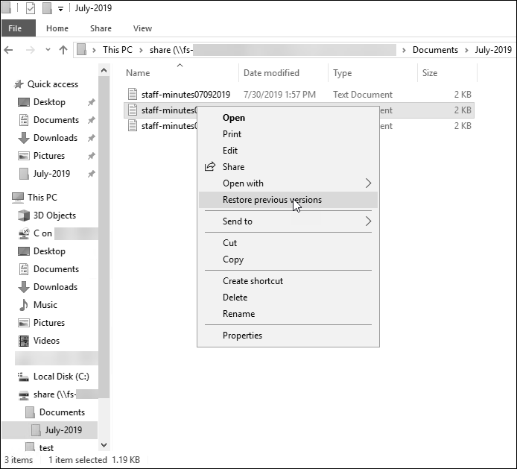Switch to the View ribbon tab
517x469 pixels.
(142, 28)
